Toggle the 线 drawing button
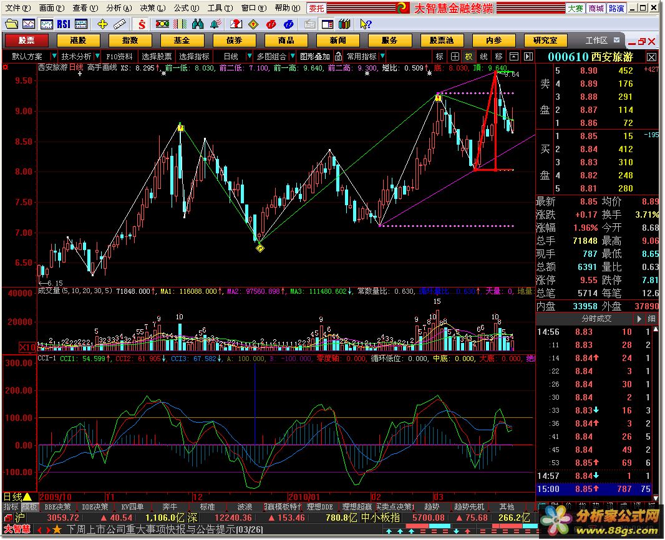Image resolution: width=665 pixels, height=540 pixels. pyautogui.click(x=484, y=56)
